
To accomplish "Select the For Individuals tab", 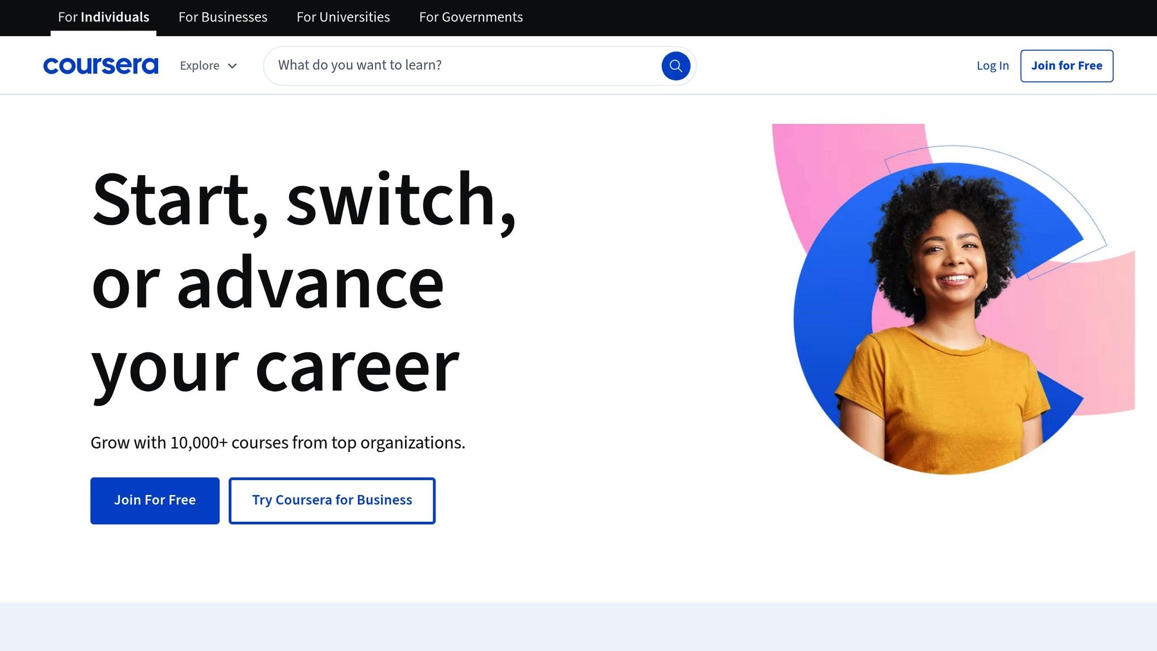I will point(103,18).
